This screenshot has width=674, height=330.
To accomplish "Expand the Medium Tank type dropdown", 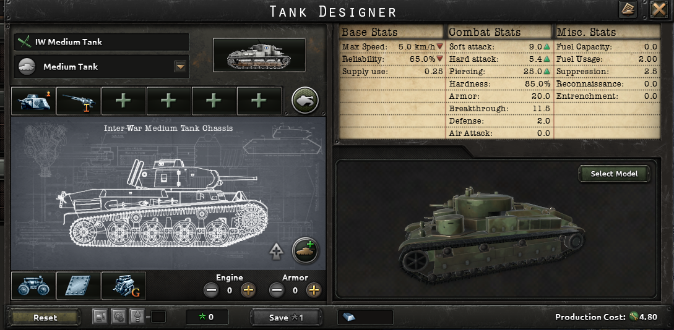I will pos(181,67).
